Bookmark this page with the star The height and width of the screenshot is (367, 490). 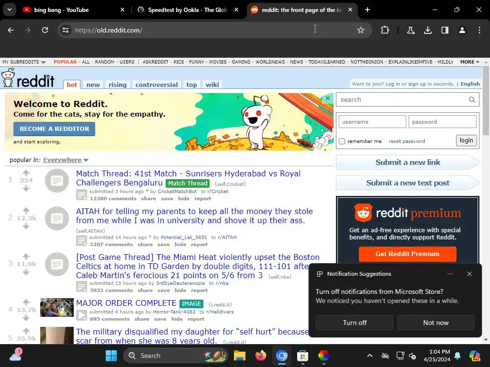tap(361, 30)
